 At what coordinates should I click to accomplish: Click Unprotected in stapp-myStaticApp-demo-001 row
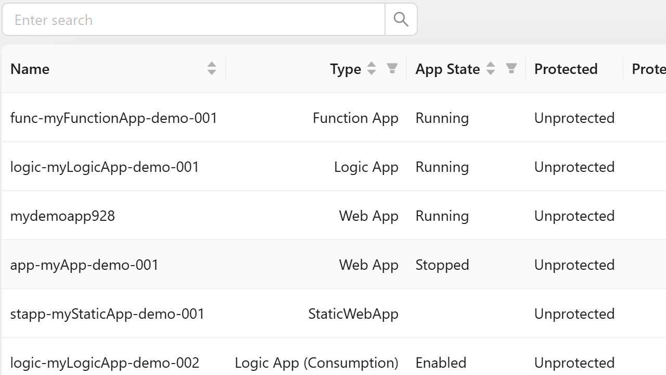(574, 314)
